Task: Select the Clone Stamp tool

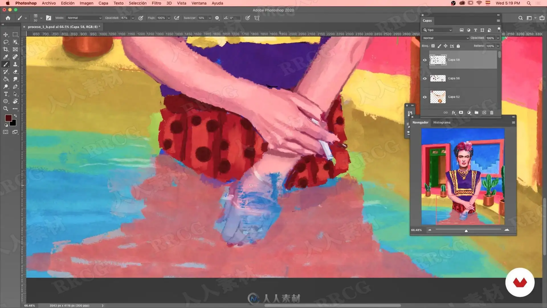Action: (x=15, y=64)
